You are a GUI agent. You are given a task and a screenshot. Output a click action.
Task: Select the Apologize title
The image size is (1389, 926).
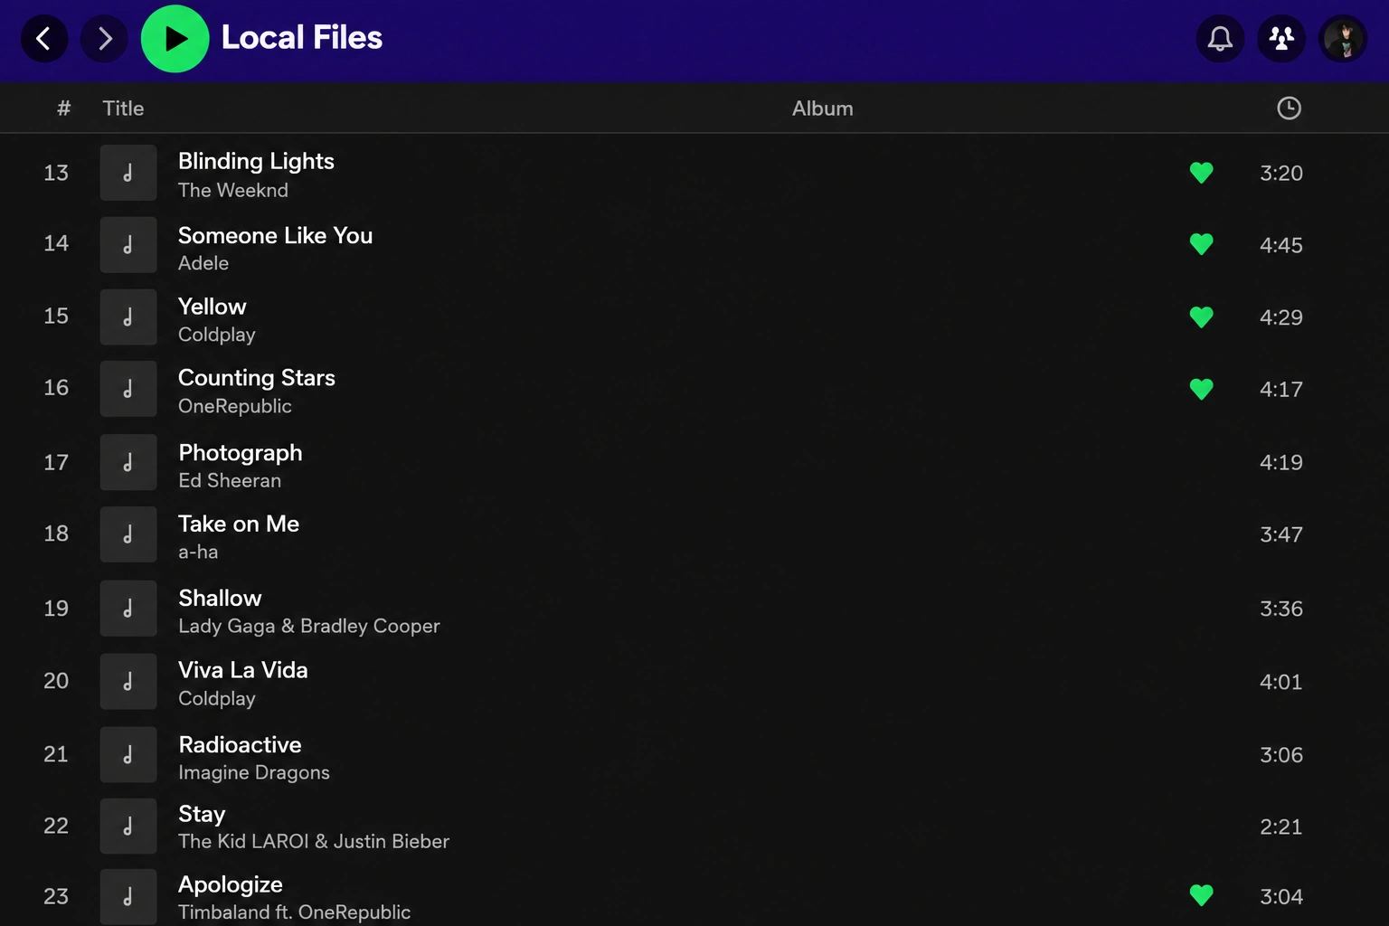230,884
